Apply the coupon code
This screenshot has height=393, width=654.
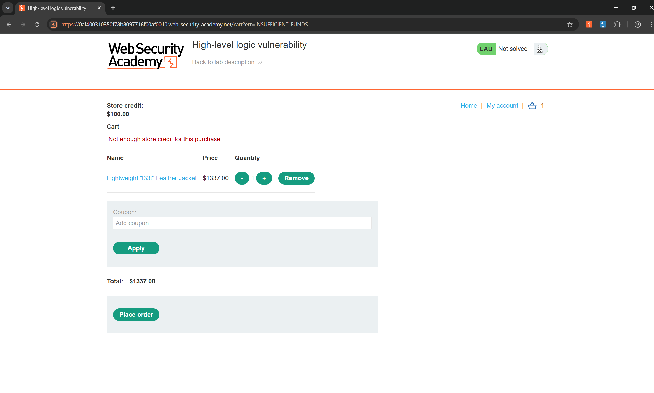pyautogui.click(x=136, y=248)
